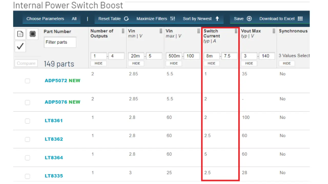This screenshot has height=184, width=328.
Task: Open the LT8362 part link
Action: pos(54,139)
